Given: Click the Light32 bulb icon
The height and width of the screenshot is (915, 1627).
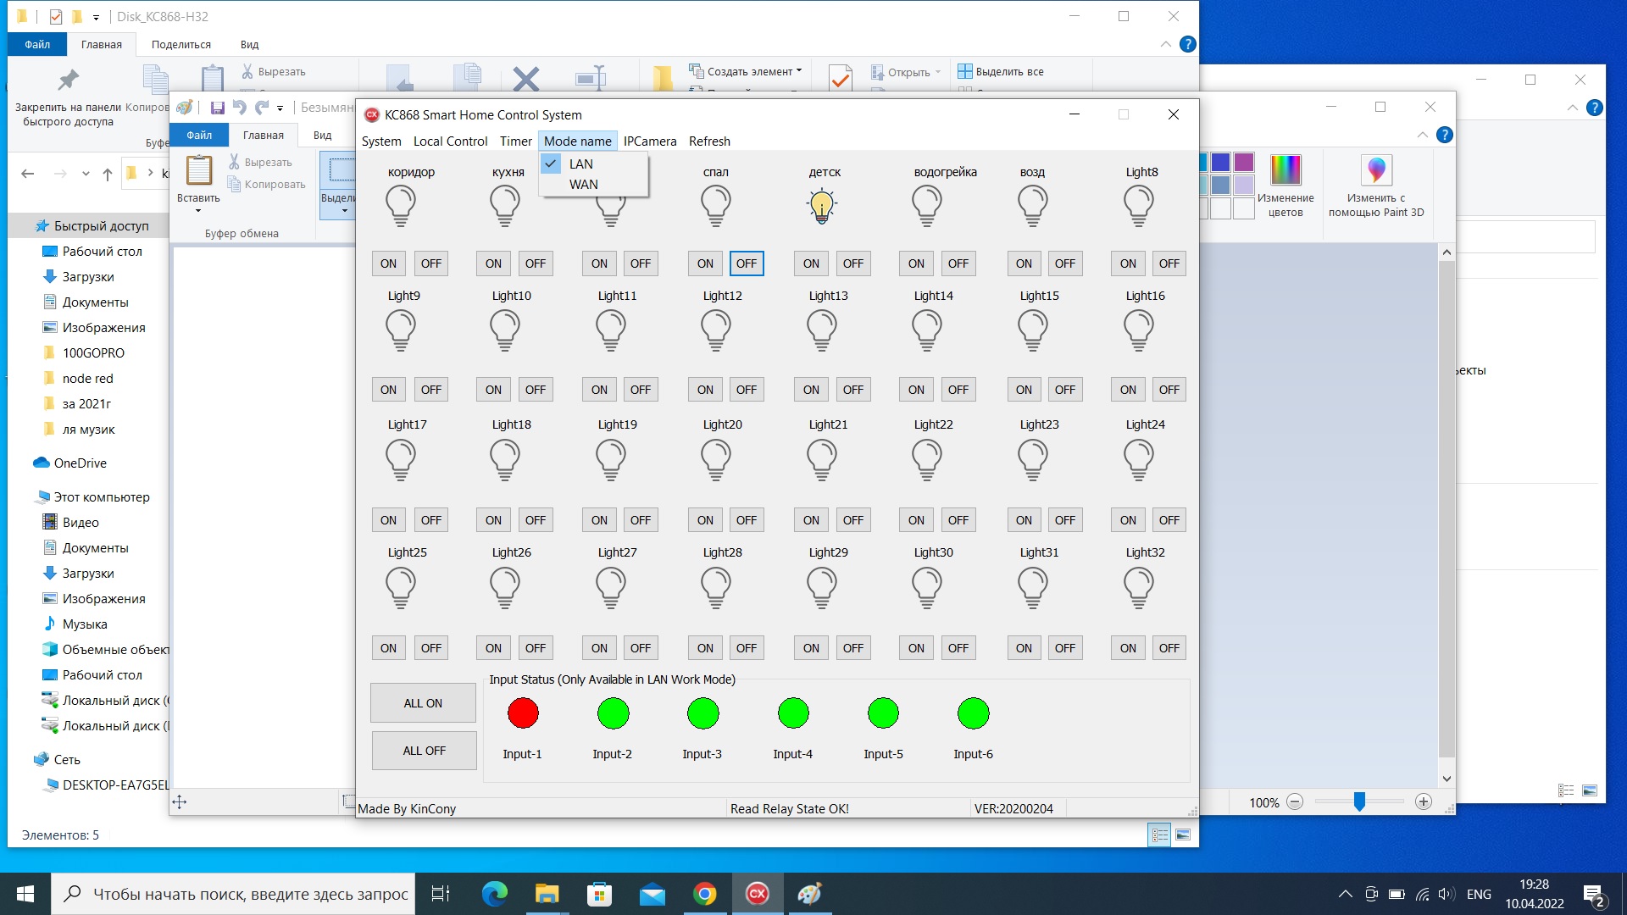Looking at the screenshot, I should [1138, 587].
